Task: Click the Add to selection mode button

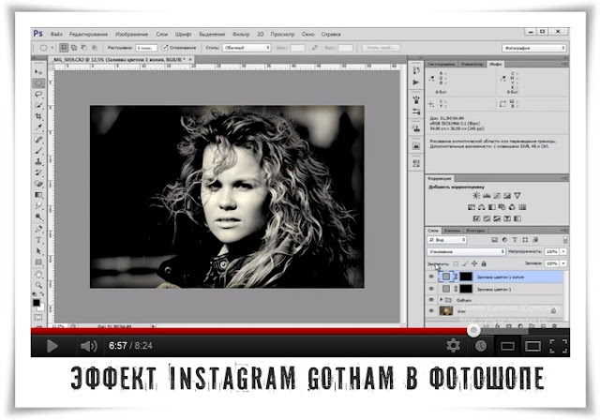Action: point(74,48)
